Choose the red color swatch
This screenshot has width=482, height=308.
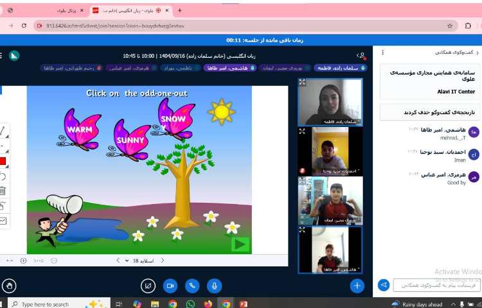[3, 161]
